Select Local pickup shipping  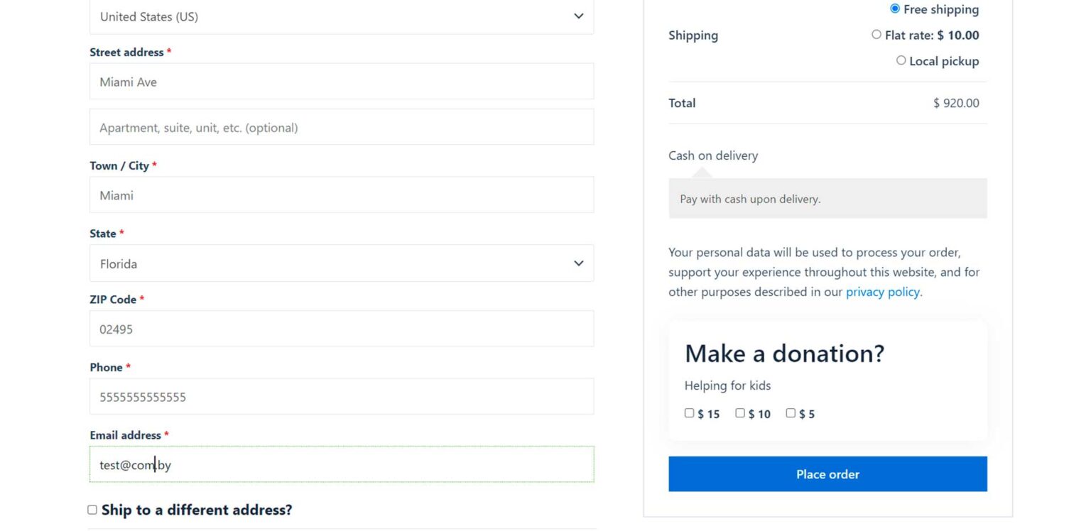point(901,60)
